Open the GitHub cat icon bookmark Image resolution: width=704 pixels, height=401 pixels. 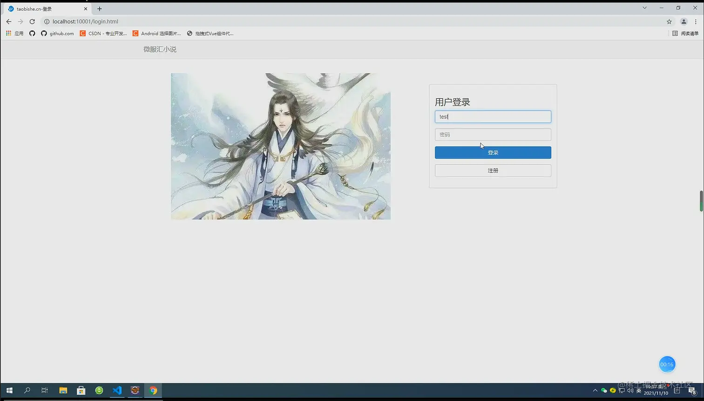[x=32, y=33]
